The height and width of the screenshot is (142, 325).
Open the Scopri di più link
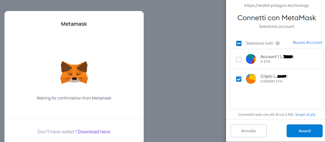click(x=305, y=115)
